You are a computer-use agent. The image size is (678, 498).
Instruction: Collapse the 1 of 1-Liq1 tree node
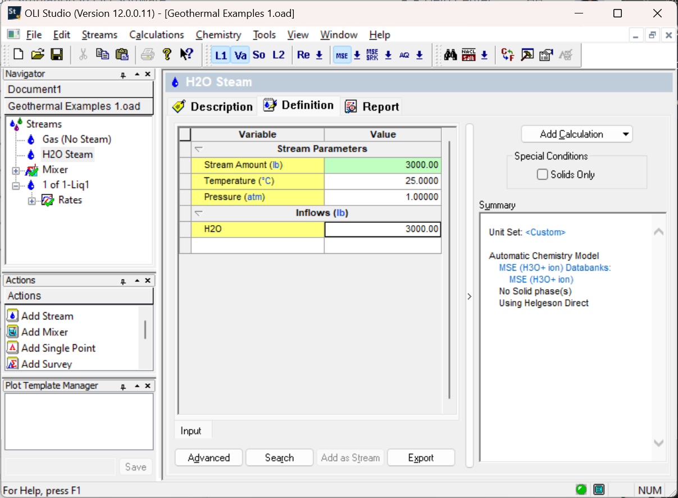pos(15,185)
